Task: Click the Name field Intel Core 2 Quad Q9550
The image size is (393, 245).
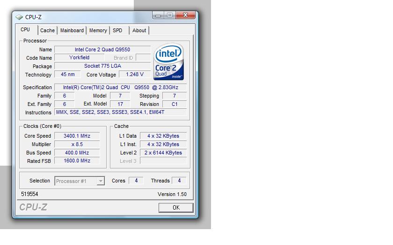Action: (x=102, y=49)
